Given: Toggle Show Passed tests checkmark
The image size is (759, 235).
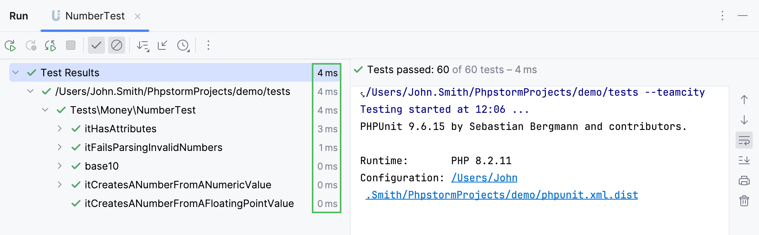Looking at the screenshot, I should [96, 46].
